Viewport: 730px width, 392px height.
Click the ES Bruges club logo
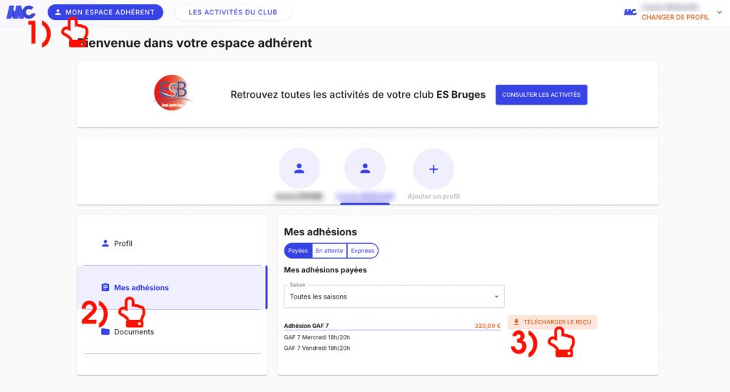(172, 93)
